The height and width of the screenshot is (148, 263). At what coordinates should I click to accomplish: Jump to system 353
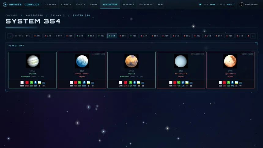(101, 36)
